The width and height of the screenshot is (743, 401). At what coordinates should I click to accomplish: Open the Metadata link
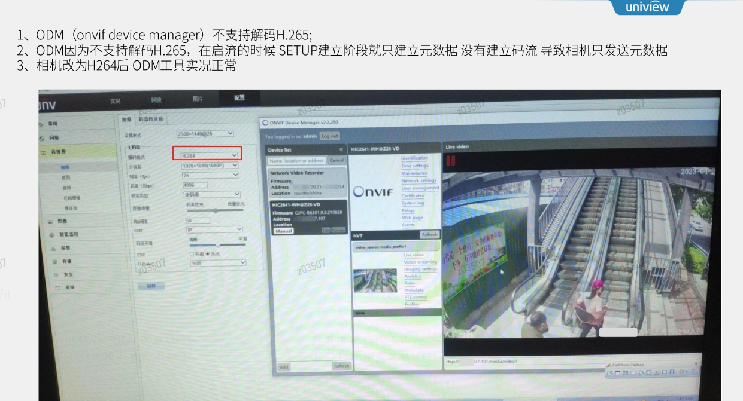pyautogui.click(x=414, y=290)
